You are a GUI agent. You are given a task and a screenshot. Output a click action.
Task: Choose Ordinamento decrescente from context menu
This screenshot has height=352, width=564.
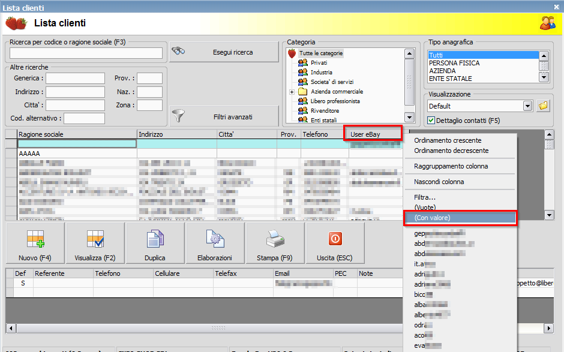tap(460, 151)
